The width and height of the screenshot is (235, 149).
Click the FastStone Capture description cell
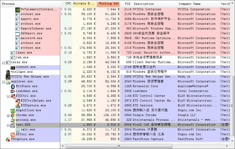(x=148, y=139)
